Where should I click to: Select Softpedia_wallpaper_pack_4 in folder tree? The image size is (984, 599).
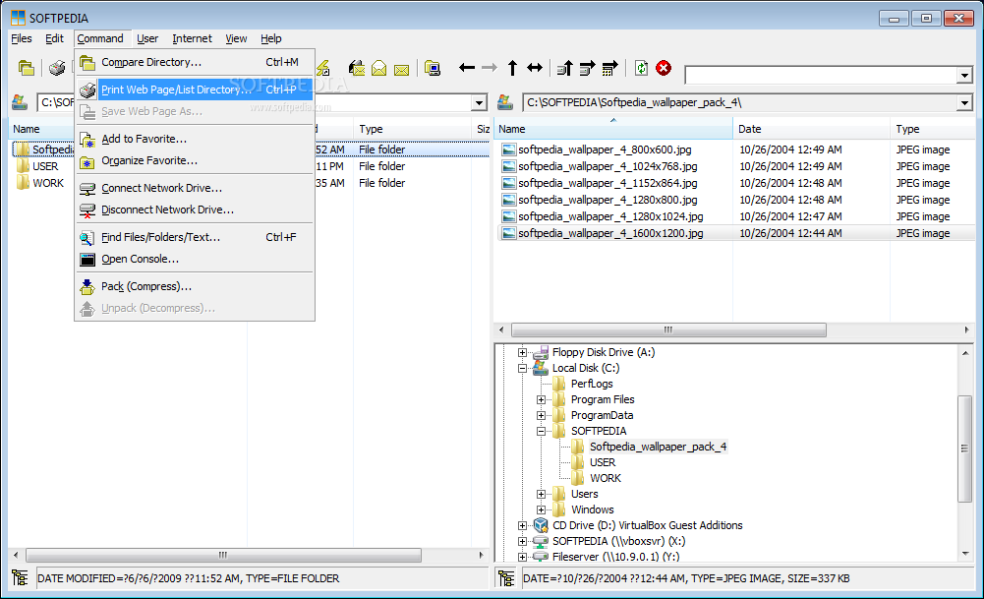tap(658, 448)
